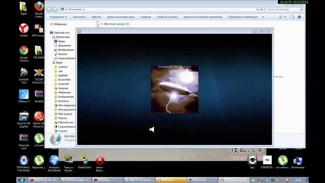Open WinRAR desktop icon
The height and width of the screenshot is (183, 325).
39,96
